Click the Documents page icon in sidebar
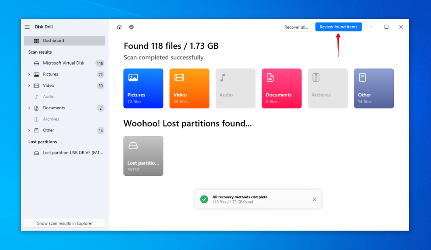 pos(37,108)
